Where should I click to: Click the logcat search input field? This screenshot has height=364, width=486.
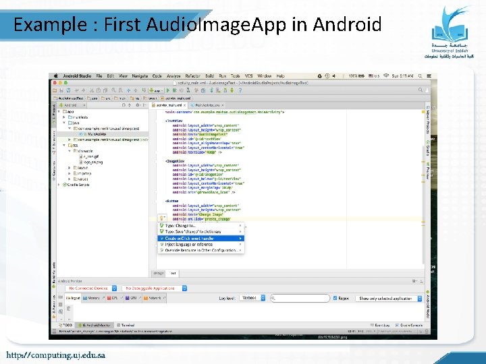tap(300, 298)
